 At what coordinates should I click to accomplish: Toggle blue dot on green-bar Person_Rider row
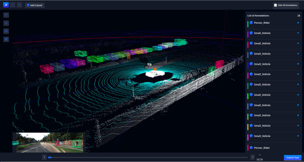tap(298, 23)
